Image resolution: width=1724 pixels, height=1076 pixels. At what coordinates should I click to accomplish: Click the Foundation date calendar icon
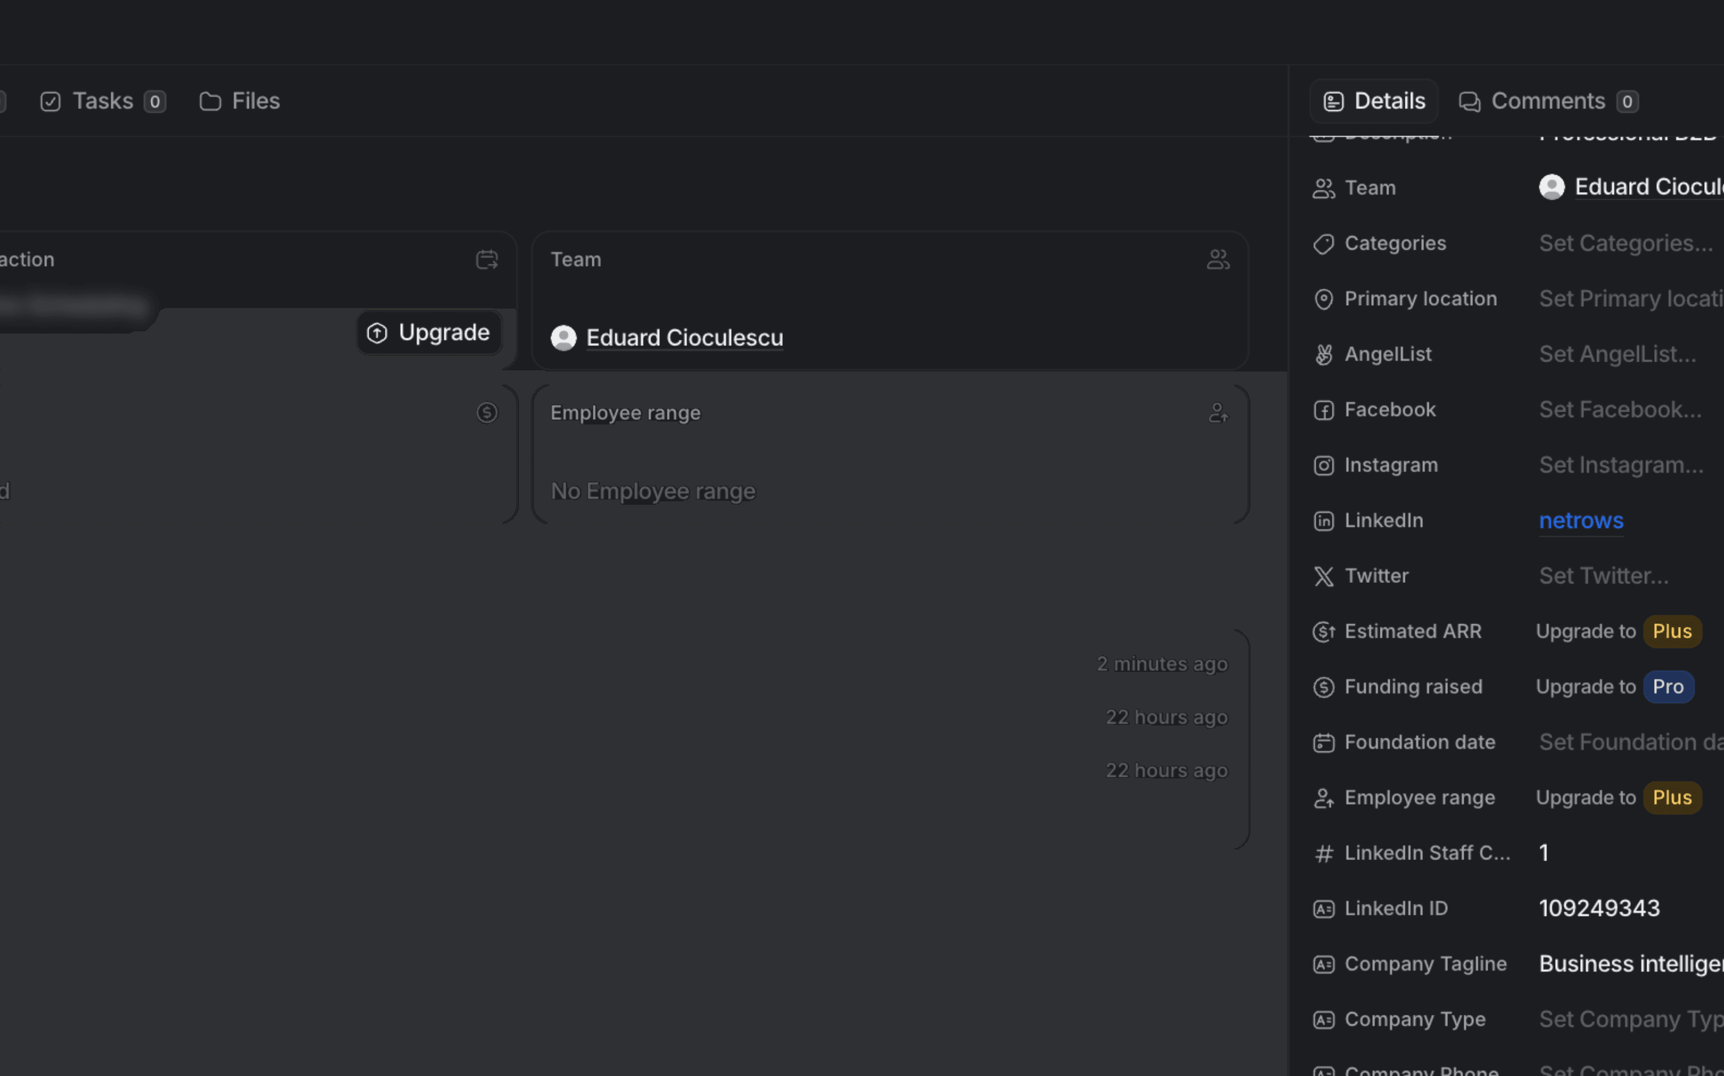[x=1323, y=743]
